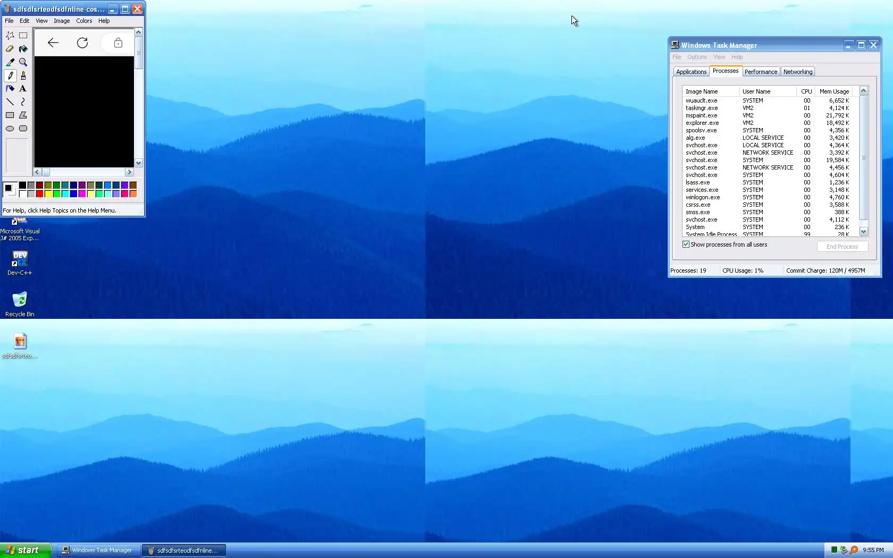This screenshot has width=893, height=558.
Task: Click the End Process button
Action: (842, 247)
